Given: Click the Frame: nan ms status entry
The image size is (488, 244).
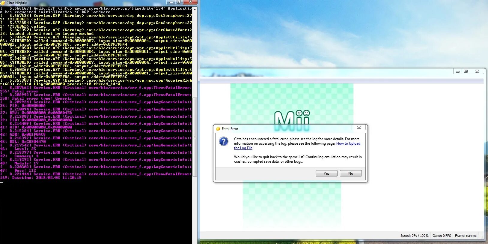Looking at the screenshot, I should click(x=466, y=236).
